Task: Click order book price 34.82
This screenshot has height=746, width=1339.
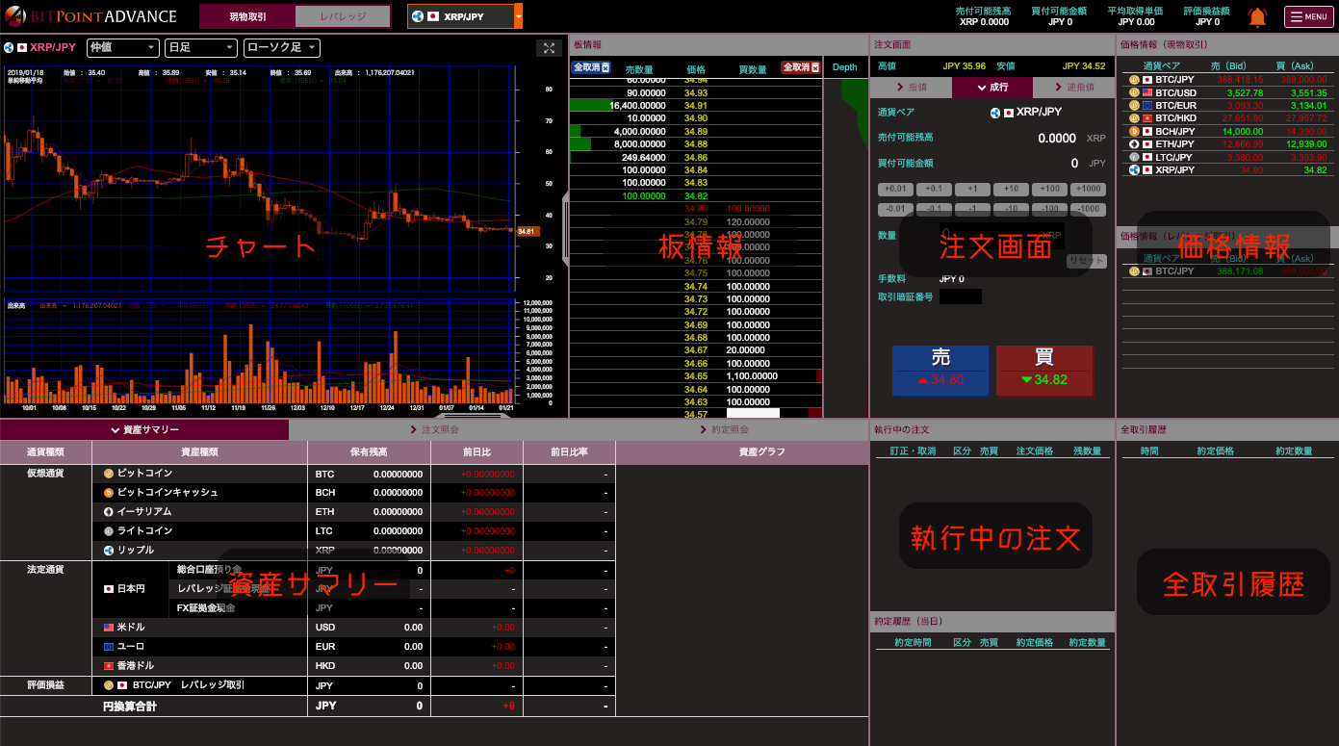Action: click(x=696, y=196)
